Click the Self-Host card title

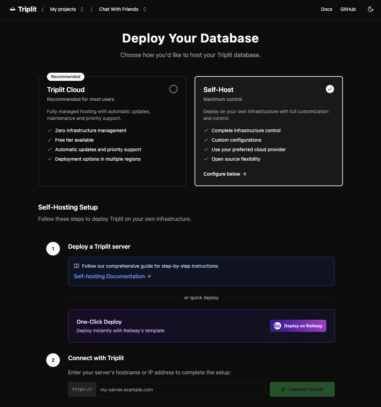point(218,90)
